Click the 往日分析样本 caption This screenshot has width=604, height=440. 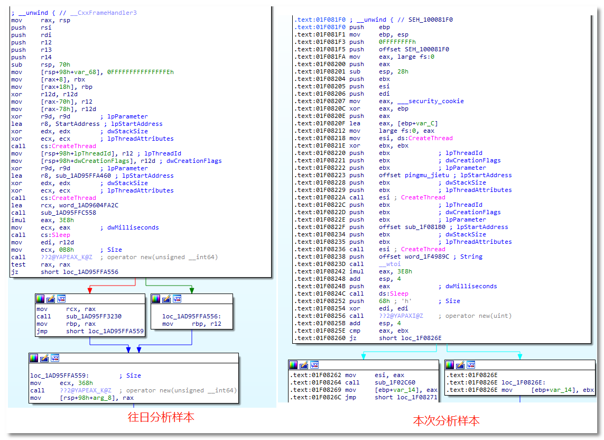(x=161, y=417)
